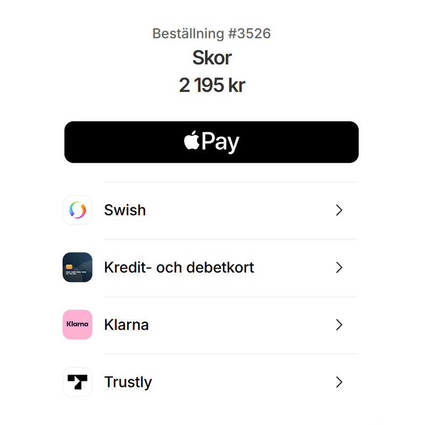Image resolution: width=425 pixels, height=425 pixels.
Task: Click the Skor product title
Action: [212, 58]
